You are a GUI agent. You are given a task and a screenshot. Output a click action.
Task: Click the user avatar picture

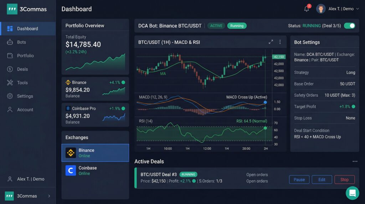(x=321, y=9)
